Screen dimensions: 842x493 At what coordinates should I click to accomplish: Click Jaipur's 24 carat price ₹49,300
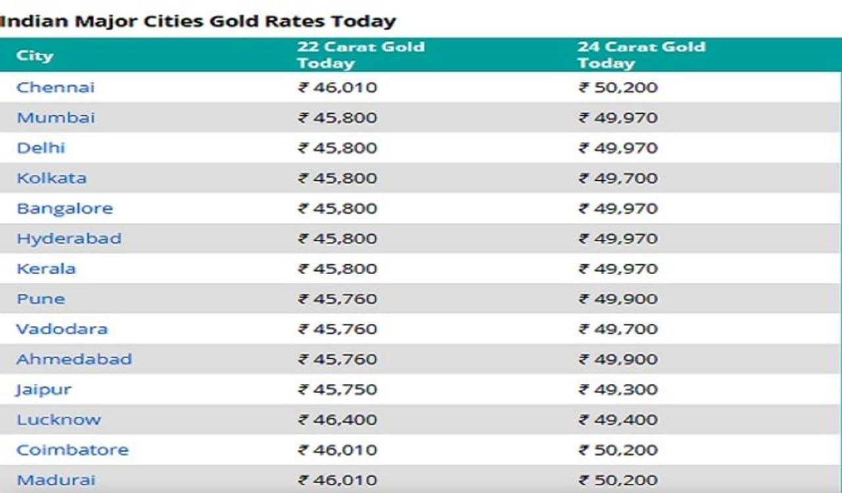[x=618, y=389]
